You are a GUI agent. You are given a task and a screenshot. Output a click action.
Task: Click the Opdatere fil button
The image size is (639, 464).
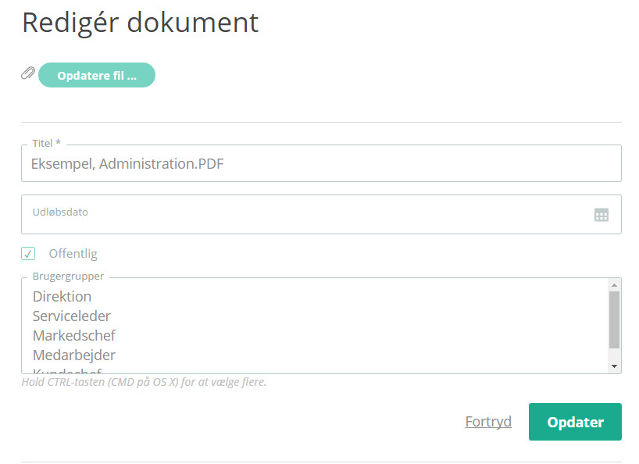click(97, 75)
